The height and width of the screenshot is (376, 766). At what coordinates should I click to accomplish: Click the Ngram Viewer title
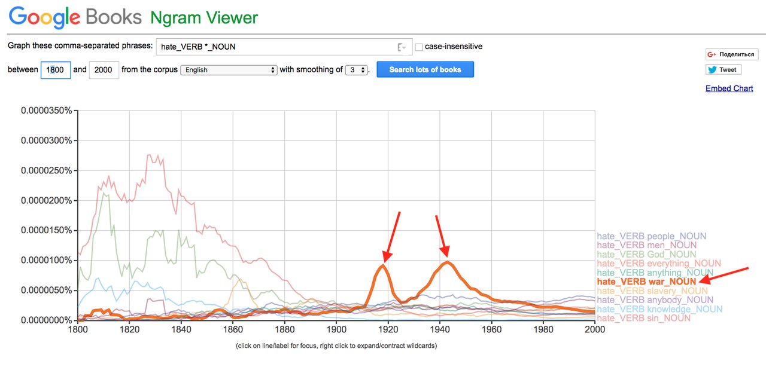point(204,17)
